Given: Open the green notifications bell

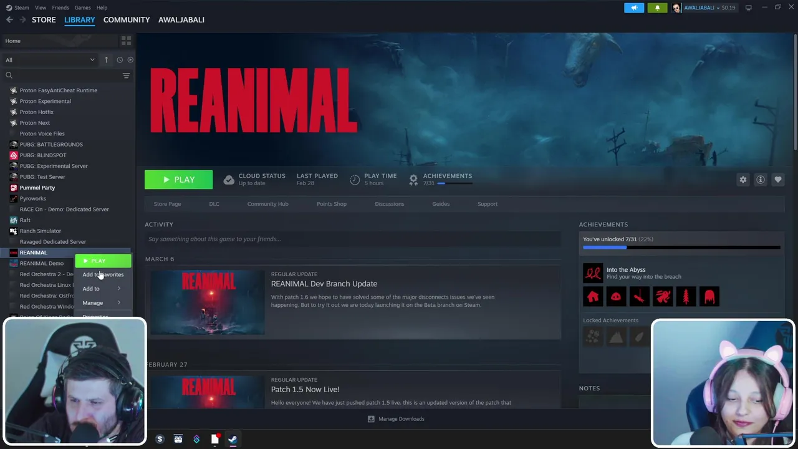Looking at the screenshot, I should 657,7.
